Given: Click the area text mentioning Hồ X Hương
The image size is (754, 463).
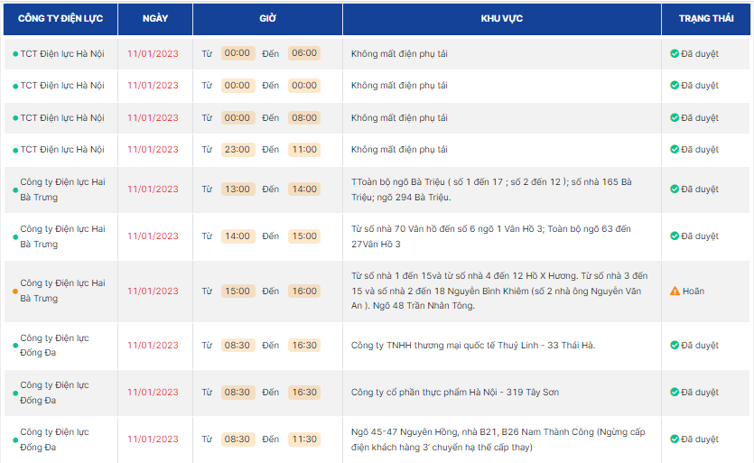Looking at the screenshot, I should click(x=499, y=291).
